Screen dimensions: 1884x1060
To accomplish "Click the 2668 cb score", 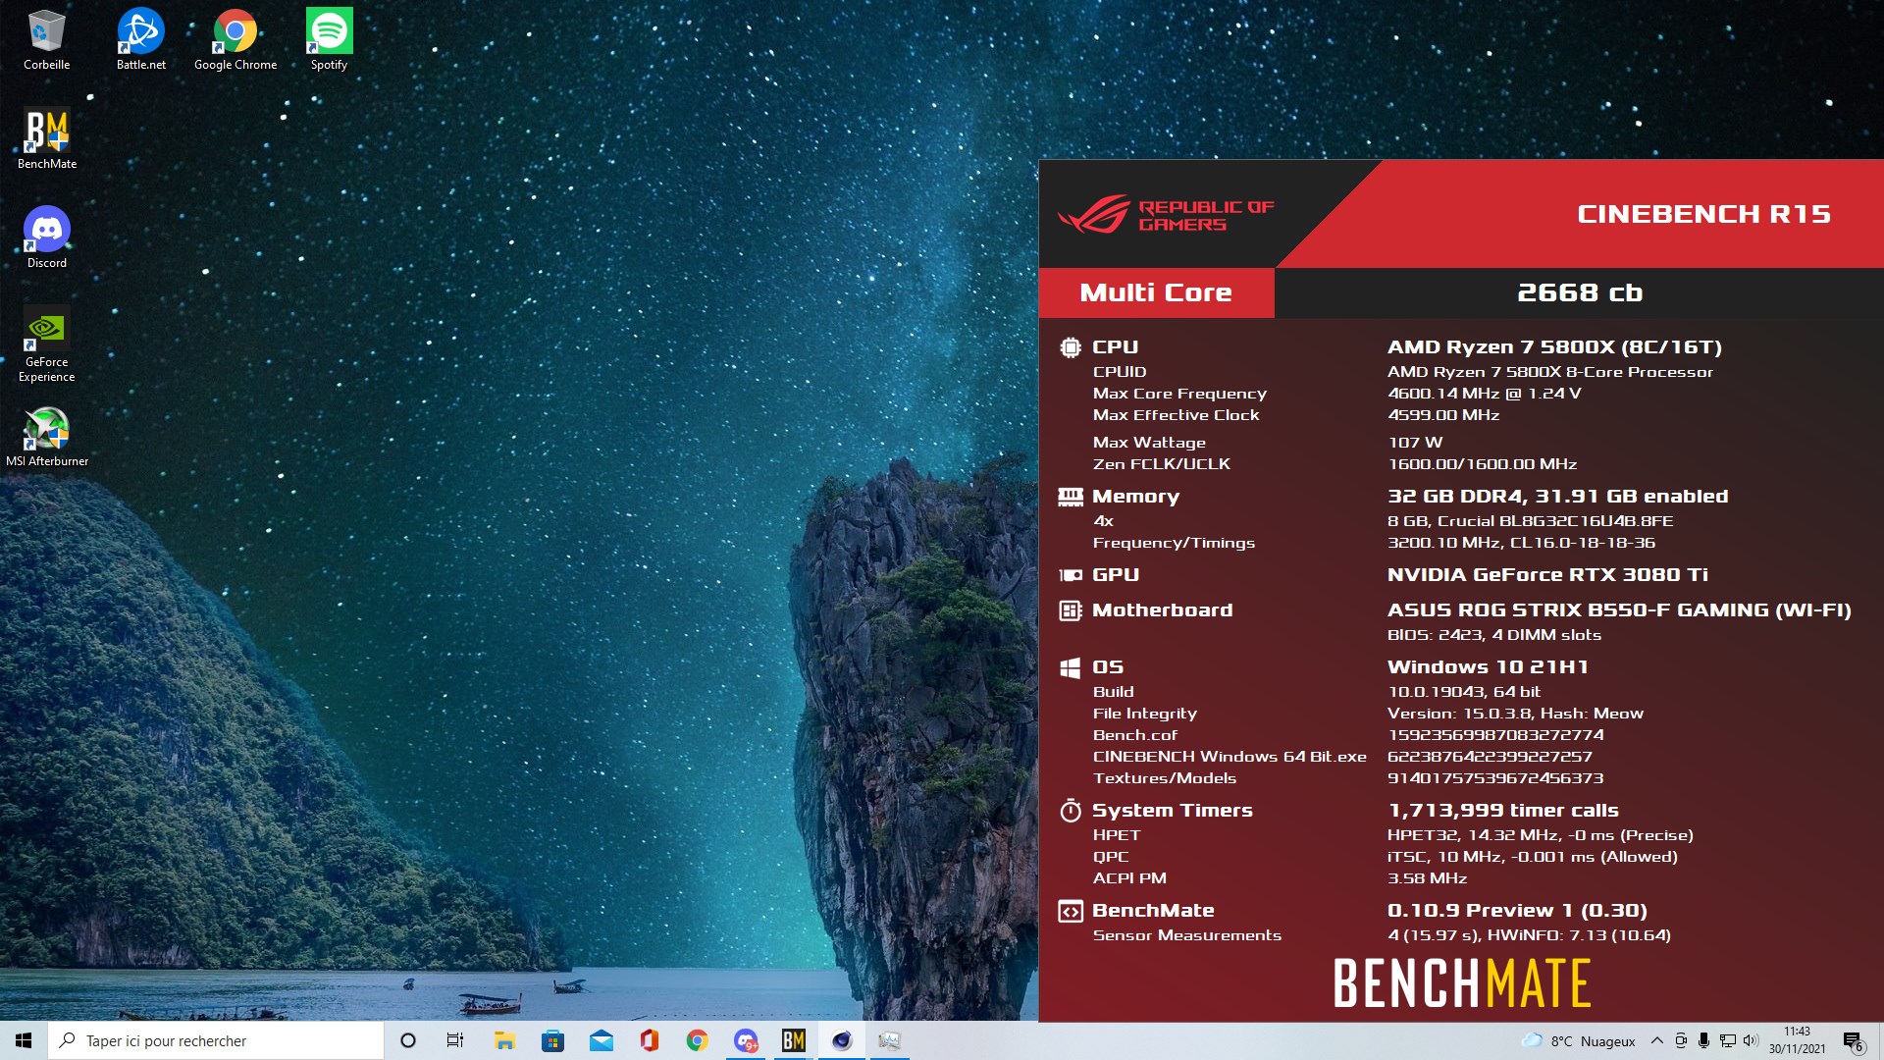I will pyautogui.click(x=1580, y=292).
